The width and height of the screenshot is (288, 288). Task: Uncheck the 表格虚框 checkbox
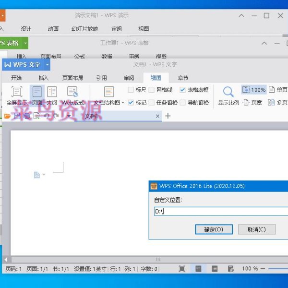(182, 90)
